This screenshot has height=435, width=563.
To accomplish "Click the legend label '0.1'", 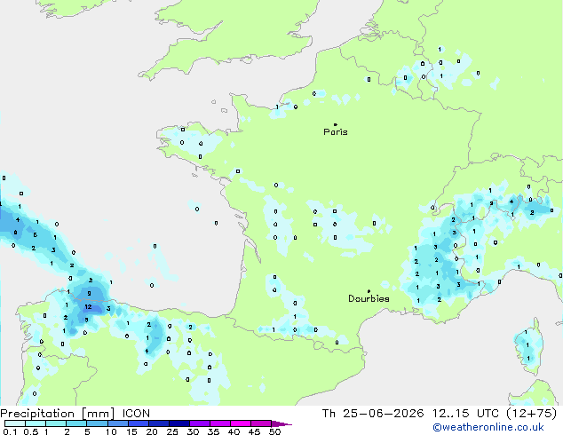I will tap(10, 431).
